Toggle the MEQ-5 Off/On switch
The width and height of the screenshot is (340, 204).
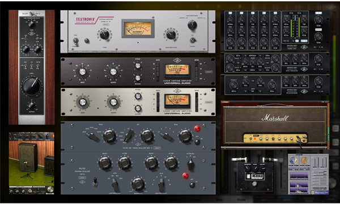click(197, 142)
